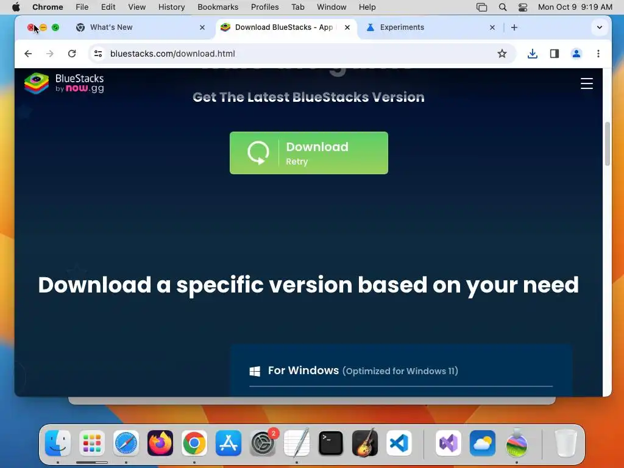Open the Apple menu
This screenshot has width=624, height=468.
(16, 7)
